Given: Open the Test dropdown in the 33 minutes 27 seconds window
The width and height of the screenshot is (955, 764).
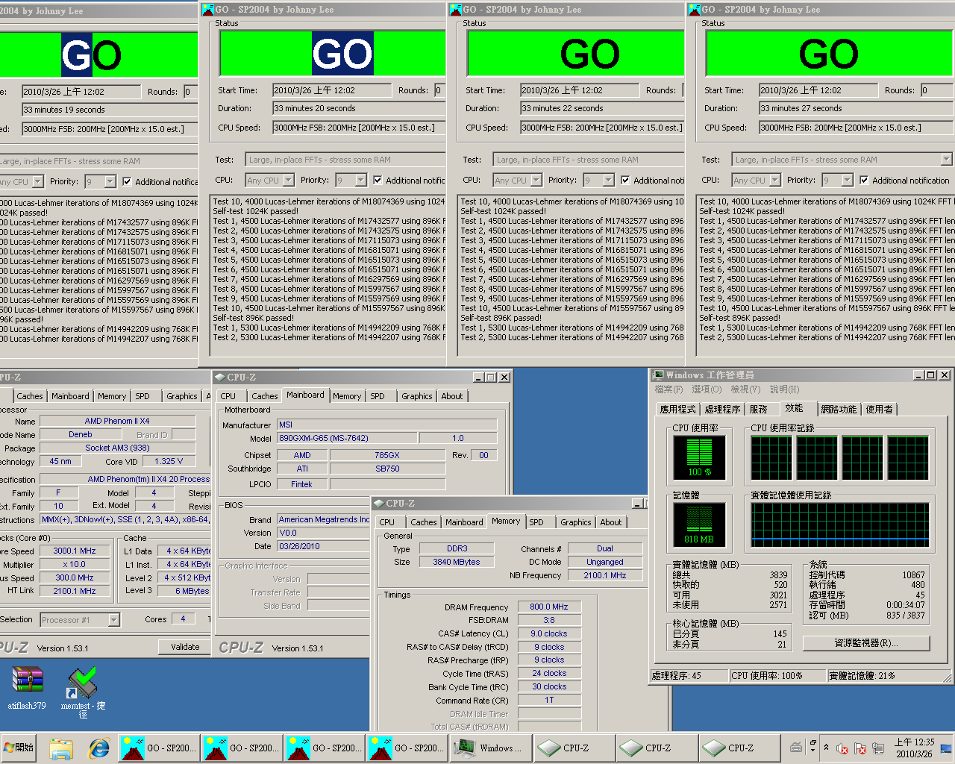Looking at the screenshot, I should (x=946, y=160).
